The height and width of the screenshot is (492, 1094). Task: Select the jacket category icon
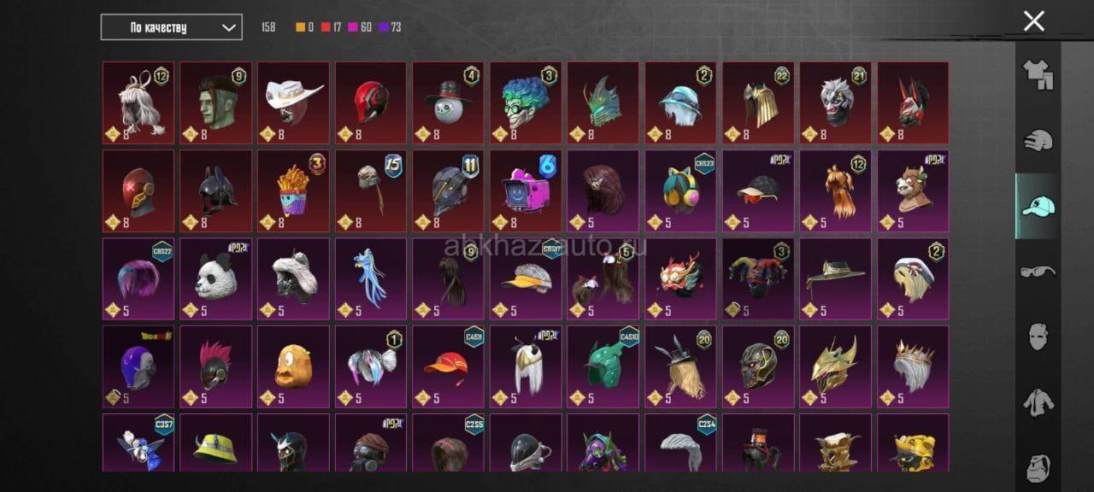(1038, 401)
